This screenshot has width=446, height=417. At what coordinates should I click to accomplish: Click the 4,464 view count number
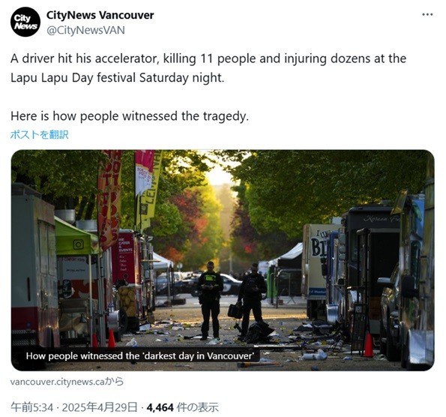(160, 407)
